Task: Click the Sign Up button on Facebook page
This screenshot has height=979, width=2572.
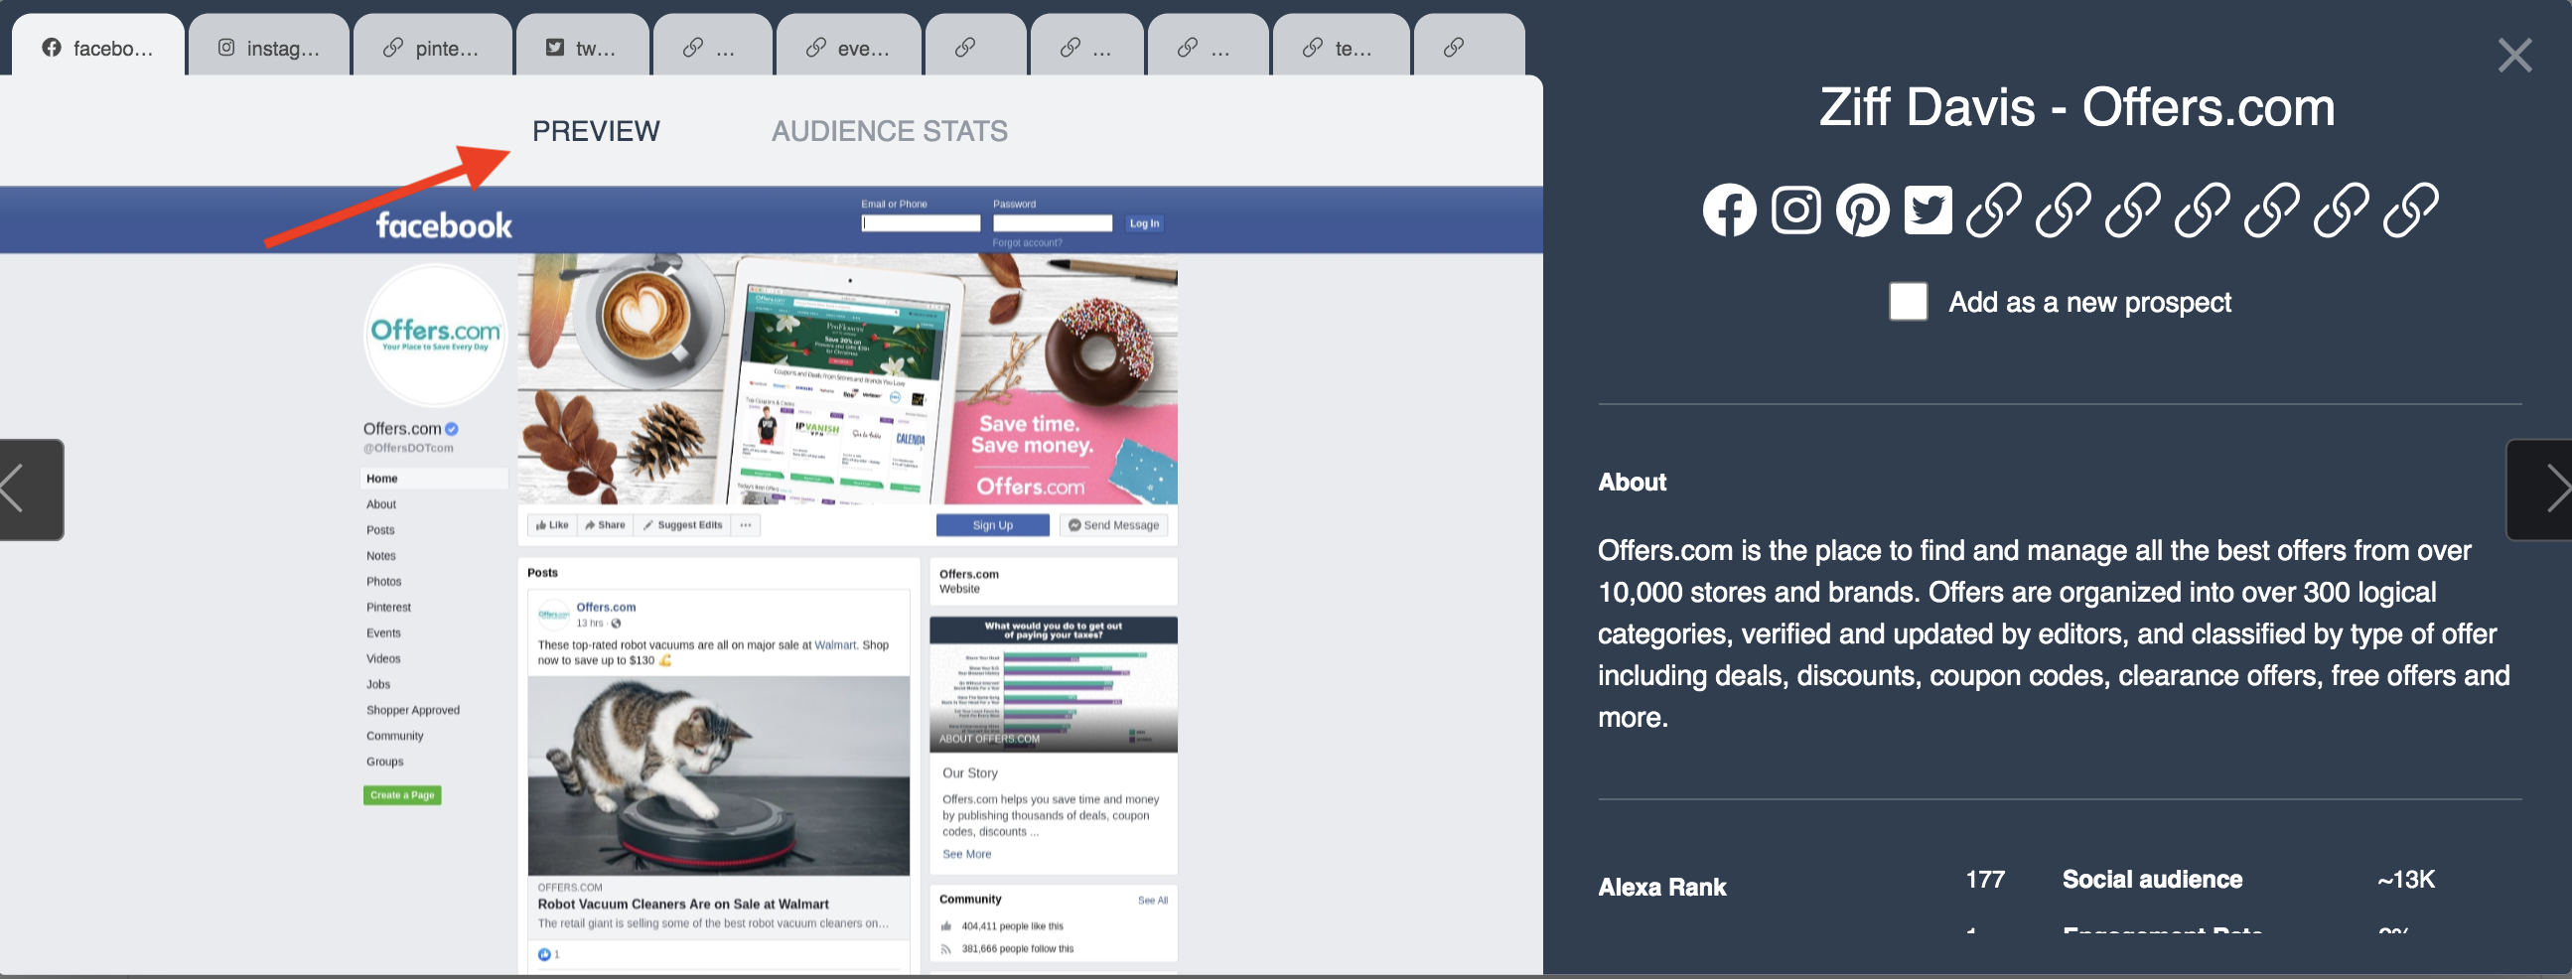Action: (x=991, y=525)
